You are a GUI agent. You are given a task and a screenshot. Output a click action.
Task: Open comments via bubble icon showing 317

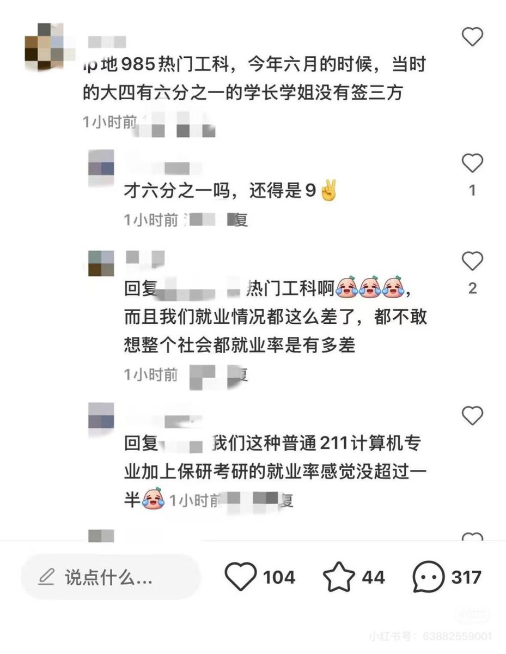(x=429, y=577)
